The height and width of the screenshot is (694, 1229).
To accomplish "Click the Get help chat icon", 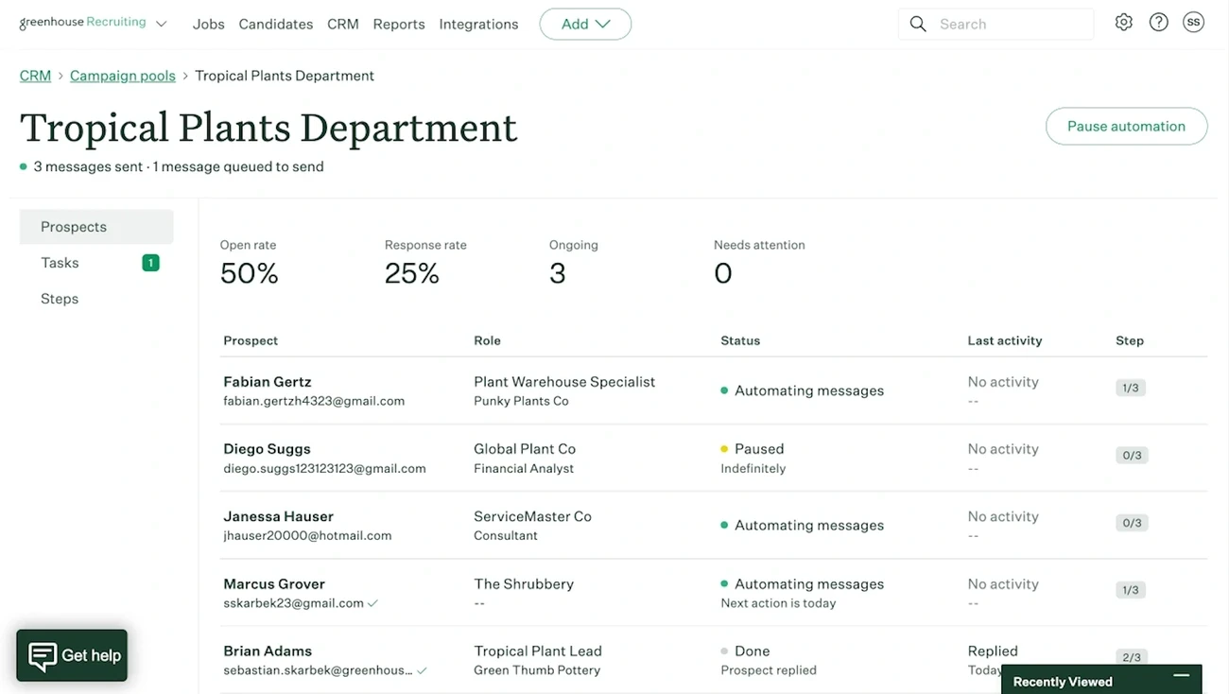I will tap(43, 656).
